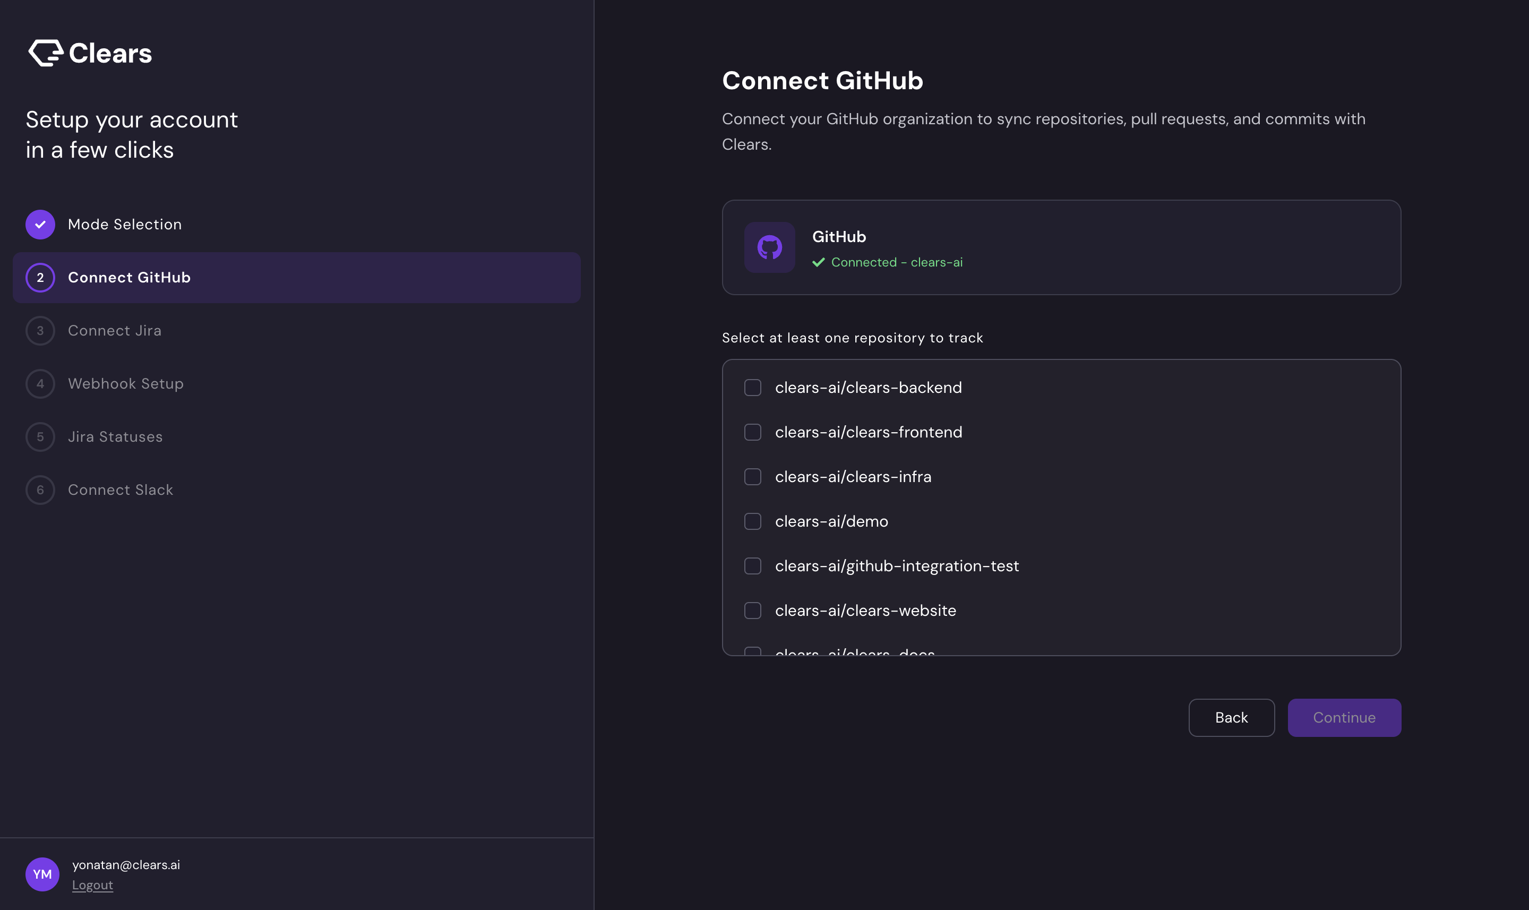Click the clears-ai/clears-backend label text

pos(869,388)
